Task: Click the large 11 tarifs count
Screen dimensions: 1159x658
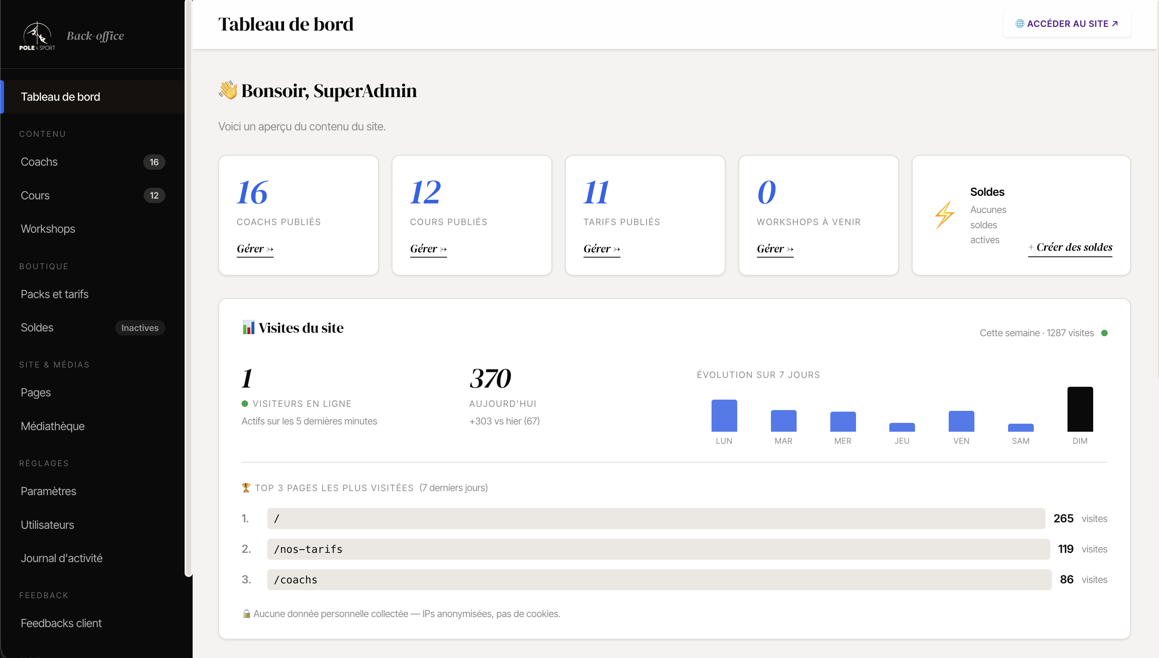Action: [x=596, y=193]
